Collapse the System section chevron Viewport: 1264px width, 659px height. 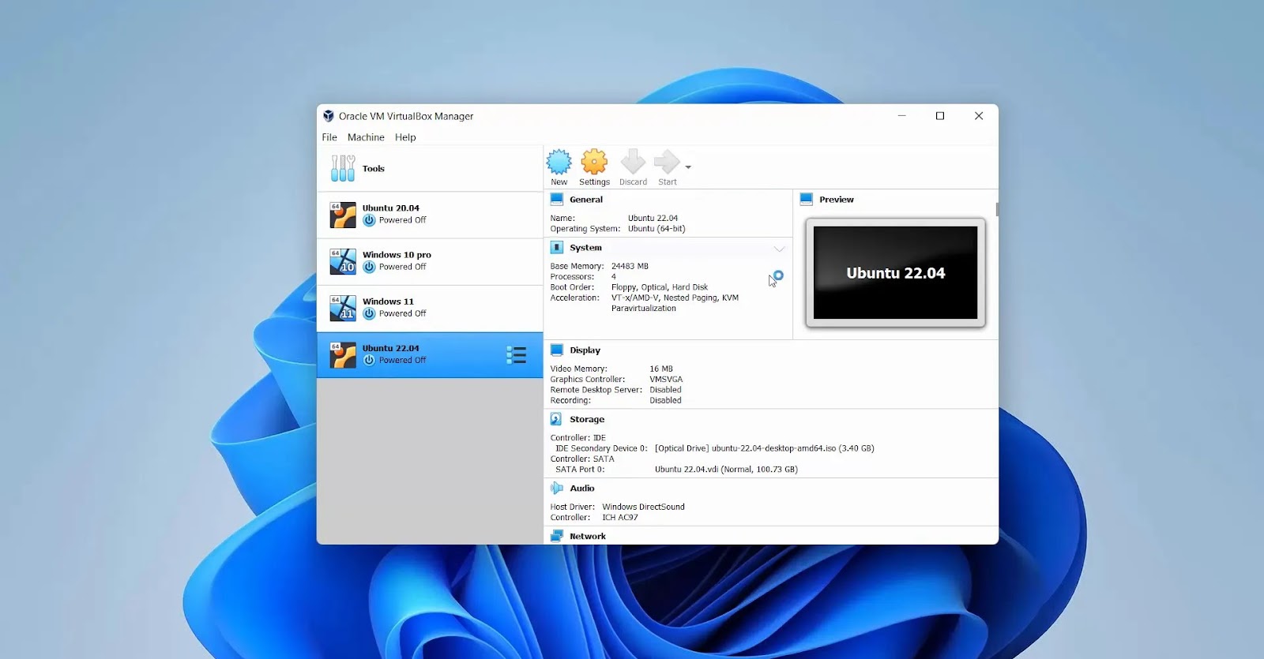pos(779,249)
